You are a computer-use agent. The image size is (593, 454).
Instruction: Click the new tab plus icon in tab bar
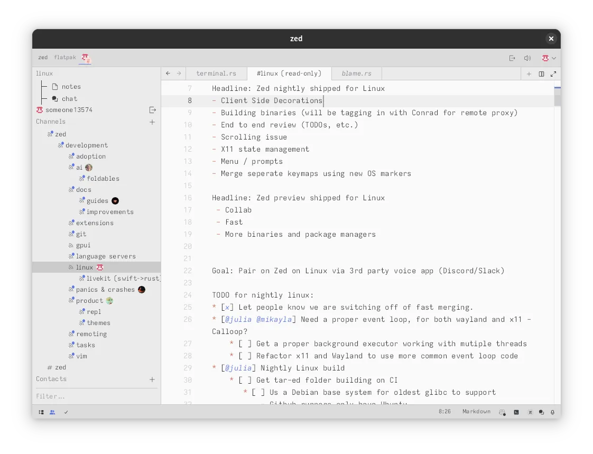point(529,74)
